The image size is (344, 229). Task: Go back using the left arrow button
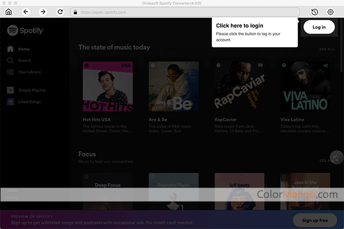point(26,12)
